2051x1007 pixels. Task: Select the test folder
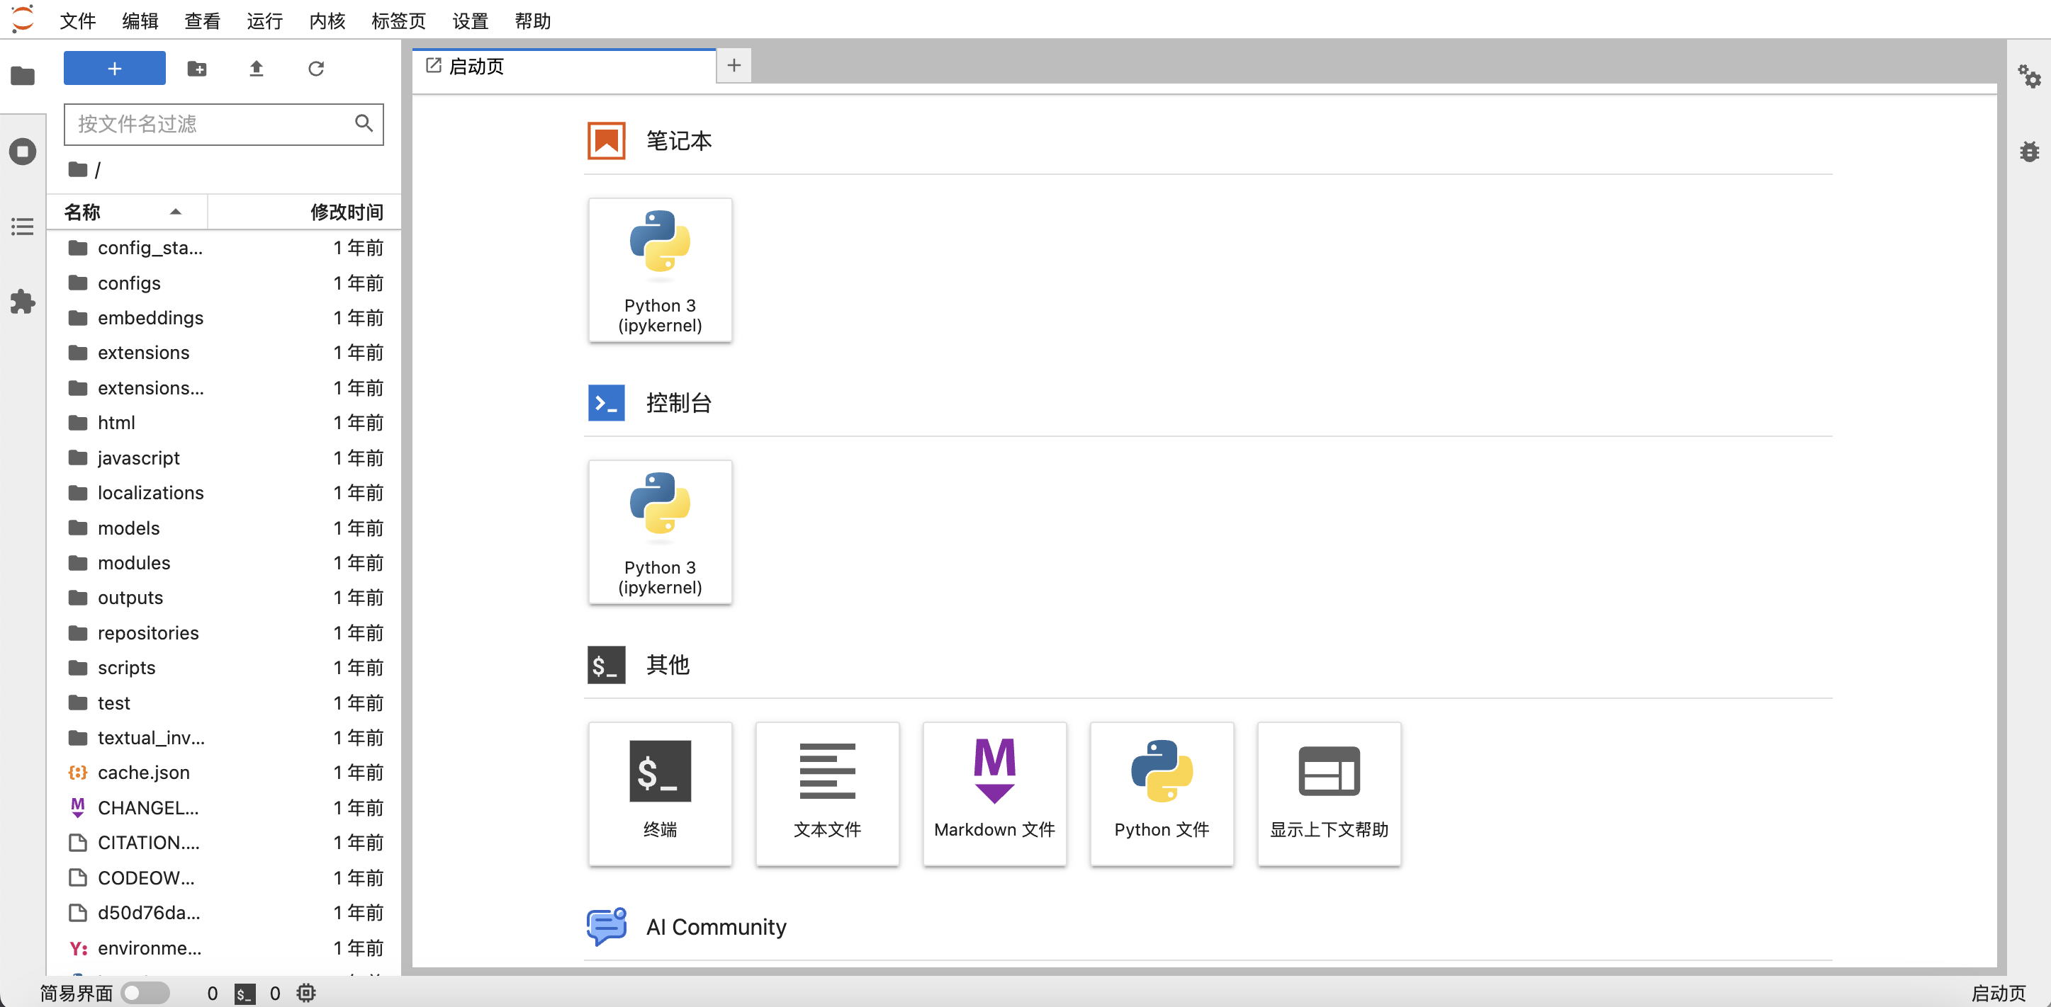pos(225,703)
